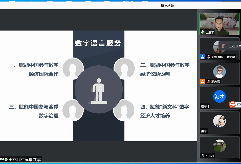Select 罗志高's cartoon avatar

point(219,72)
